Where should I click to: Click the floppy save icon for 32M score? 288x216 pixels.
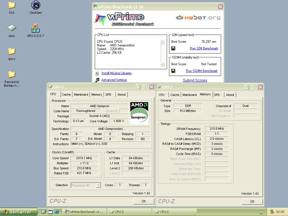click(x=173, y=48)
